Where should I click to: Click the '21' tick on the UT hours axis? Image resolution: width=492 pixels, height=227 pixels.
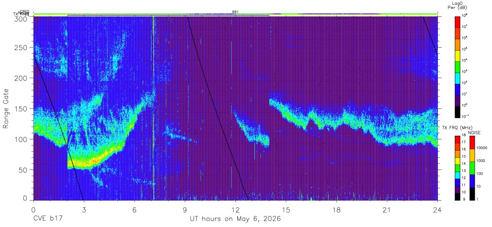coord(387,209)
